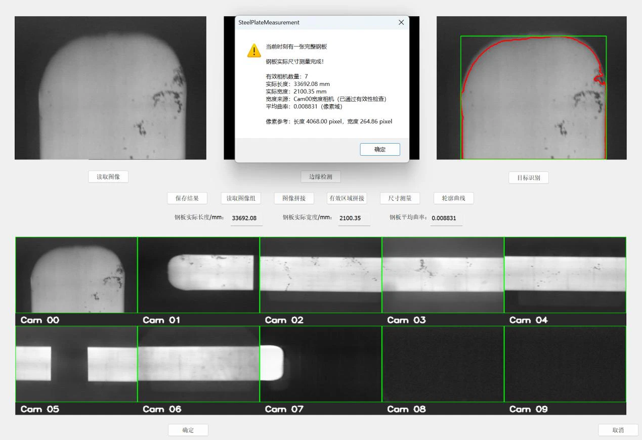Select the Cam 09 camera thumbnail
Screen dimensions: 642x440
[565, 364]
